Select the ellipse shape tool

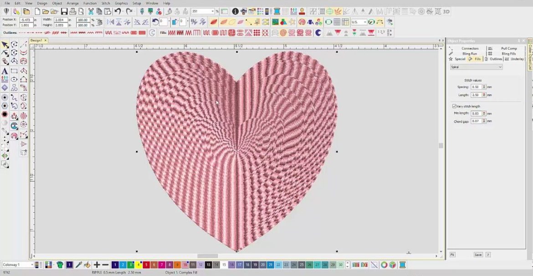(x=14, y=80)
